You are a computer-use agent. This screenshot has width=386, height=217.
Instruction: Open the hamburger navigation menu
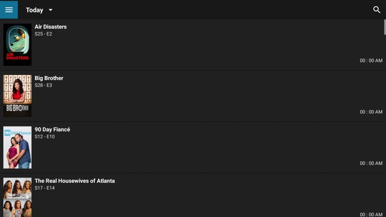tap(9, 9)
